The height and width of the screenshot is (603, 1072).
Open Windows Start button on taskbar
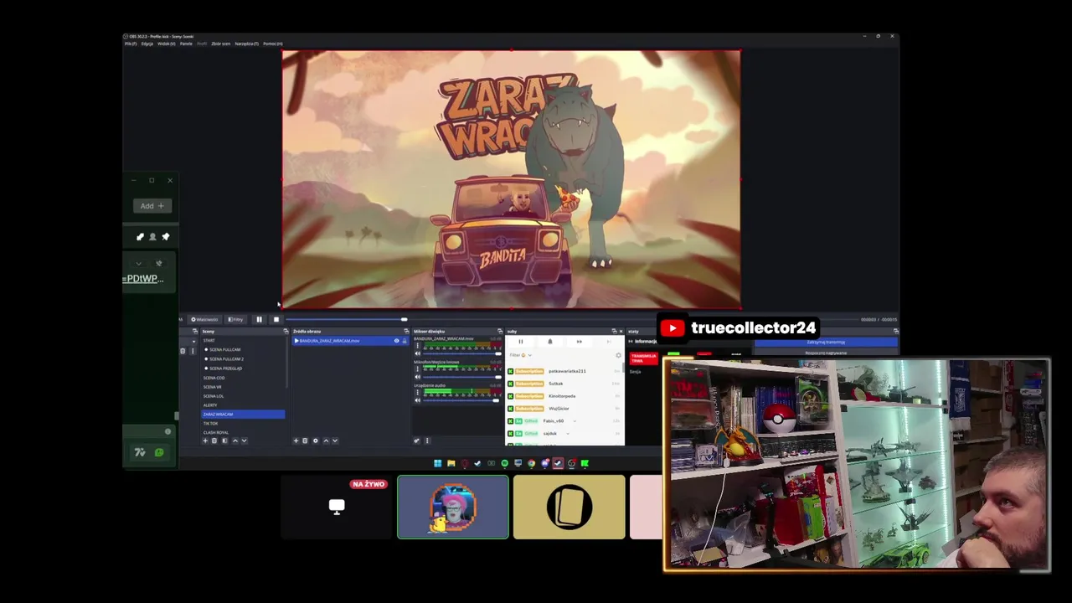(437, 463)
